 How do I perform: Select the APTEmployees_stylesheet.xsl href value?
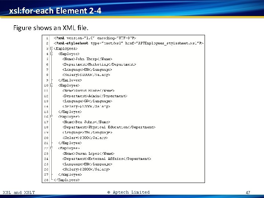[168, 43]
